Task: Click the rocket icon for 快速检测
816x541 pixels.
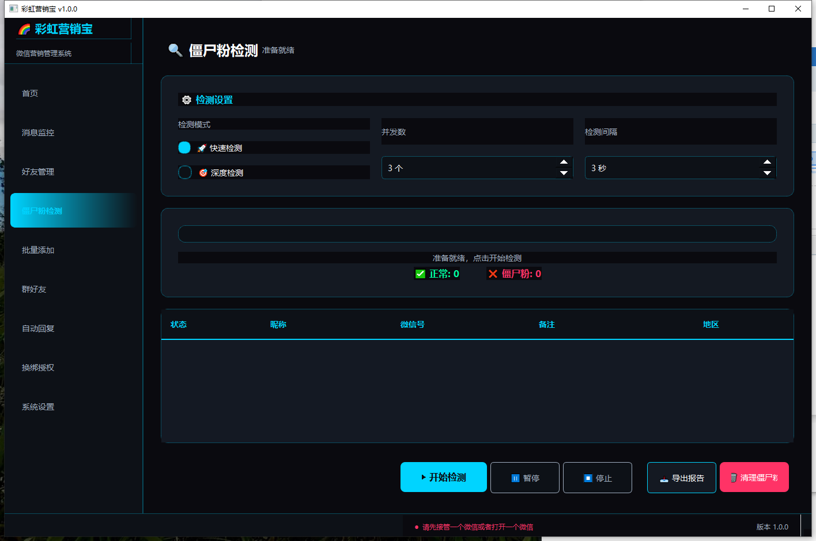Action: 202,148
